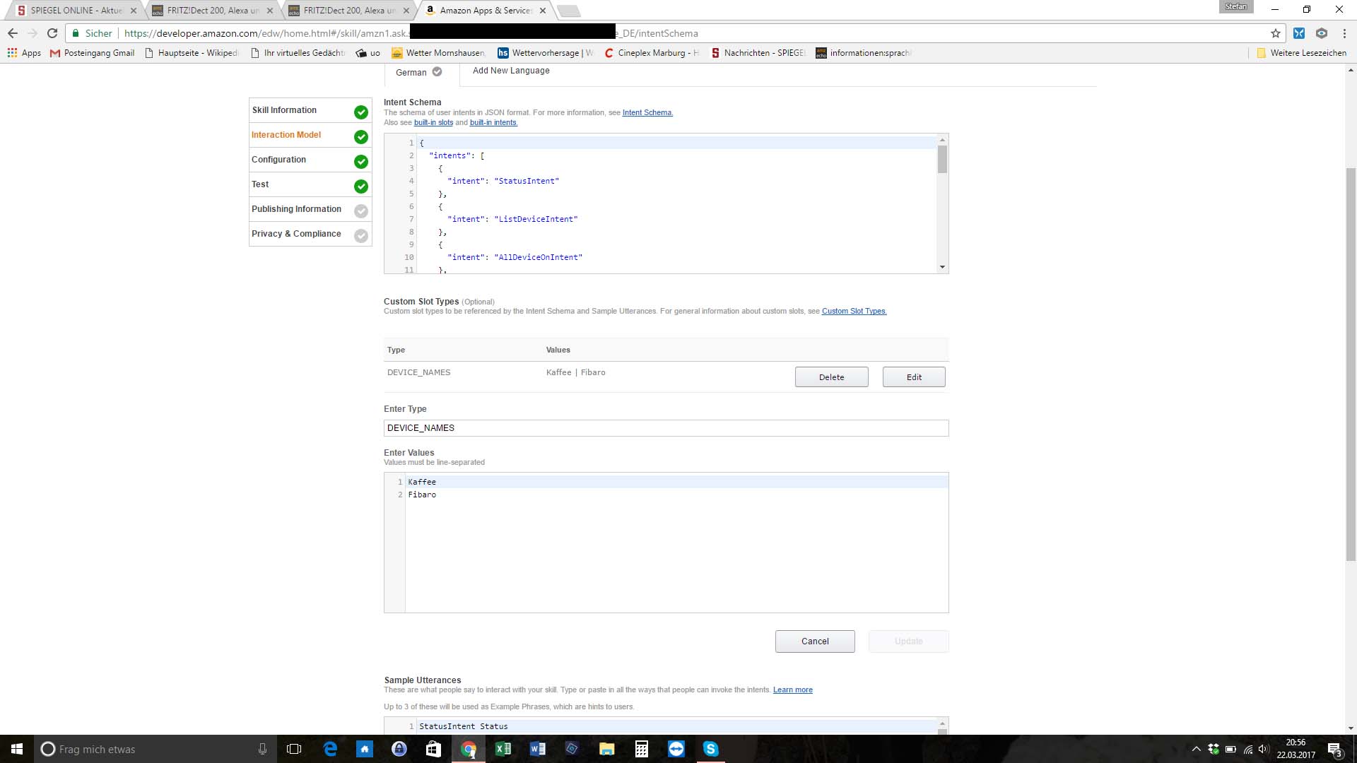
Task: Open TeamViewer from the taskbar
Action: point(676,749)
